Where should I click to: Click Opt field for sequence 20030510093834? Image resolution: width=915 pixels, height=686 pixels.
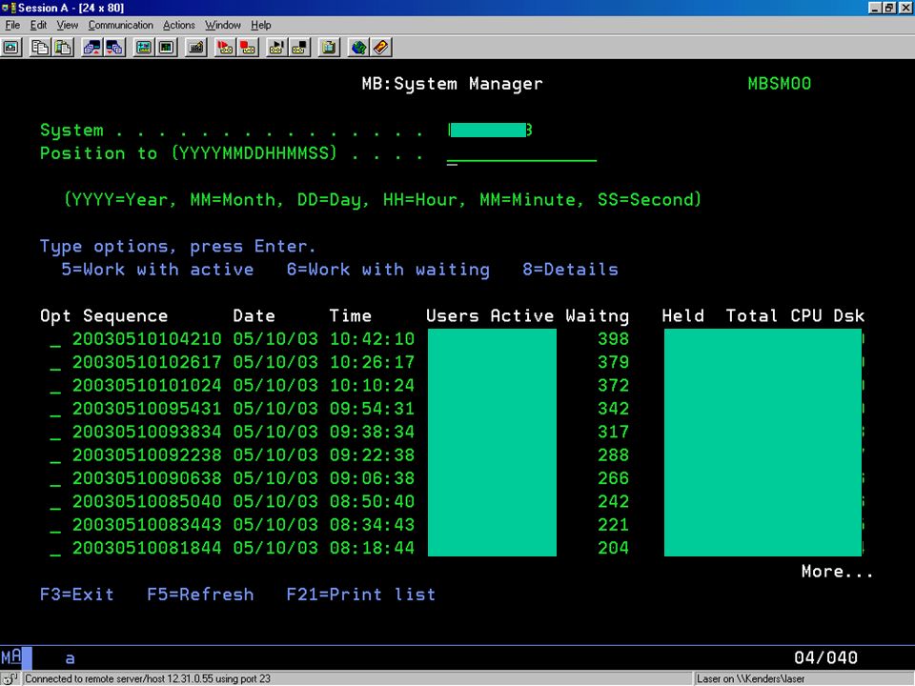coord(55,432)
